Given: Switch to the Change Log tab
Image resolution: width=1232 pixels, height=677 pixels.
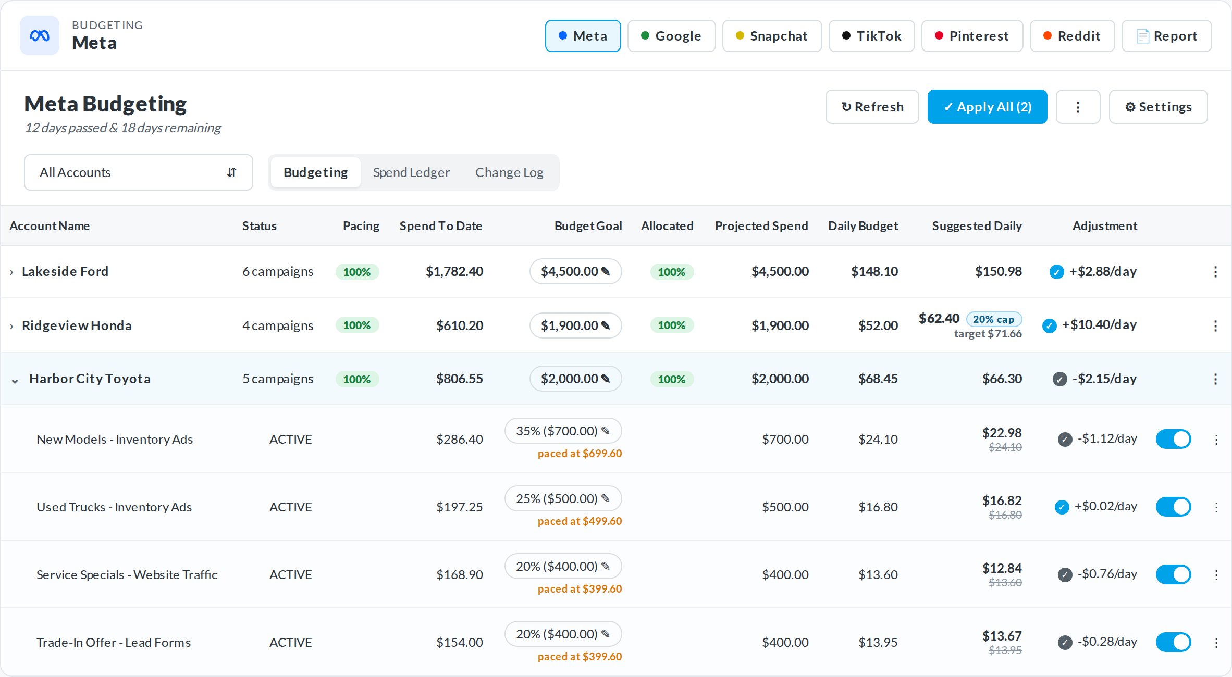Looking at the screenshot, I should point(509,172).
